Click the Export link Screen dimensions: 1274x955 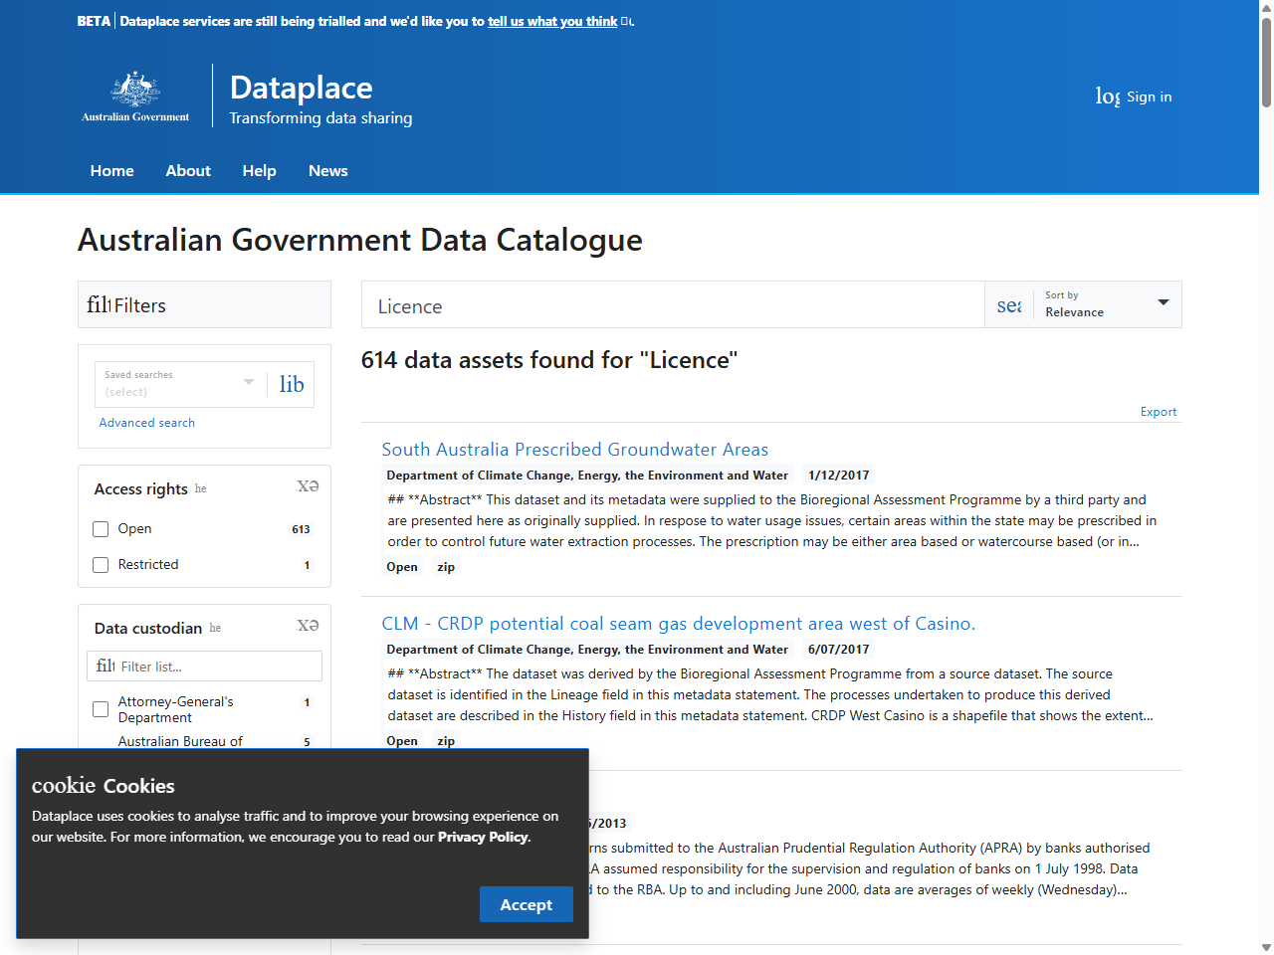1159,412
